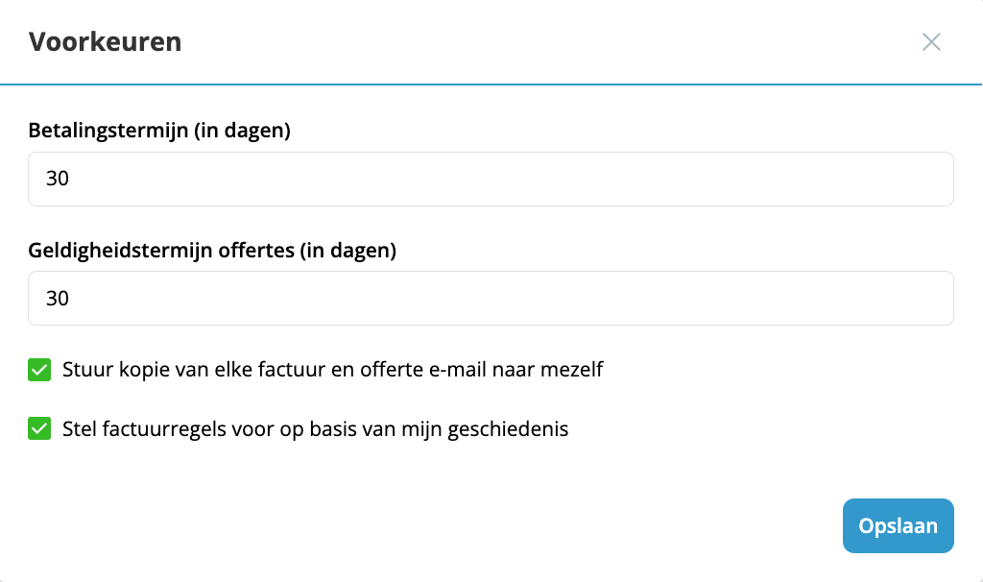Save the preferences via Opslaan
Screen dimensions: 983x582
pos(898,525)
